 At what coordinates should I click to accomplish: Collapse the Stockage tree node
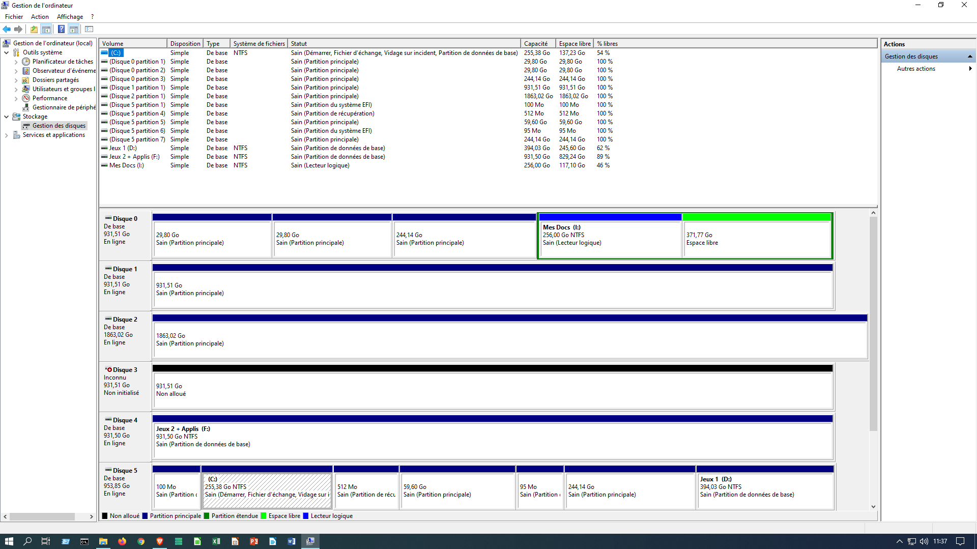6,117
